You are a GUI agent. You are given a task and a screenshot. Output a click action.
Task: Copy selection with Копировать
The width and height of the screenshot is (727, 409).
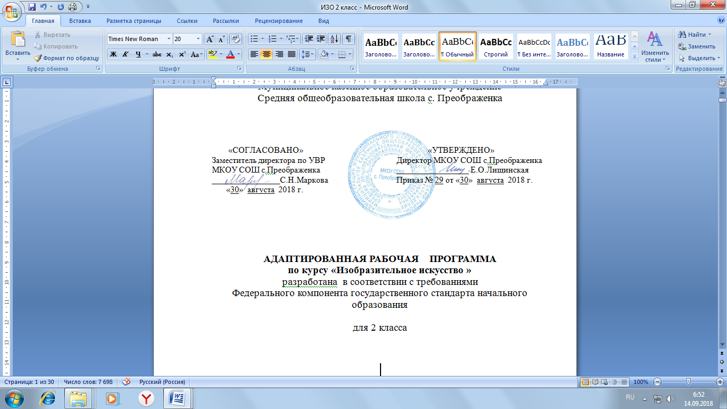[x=56, y=46]
